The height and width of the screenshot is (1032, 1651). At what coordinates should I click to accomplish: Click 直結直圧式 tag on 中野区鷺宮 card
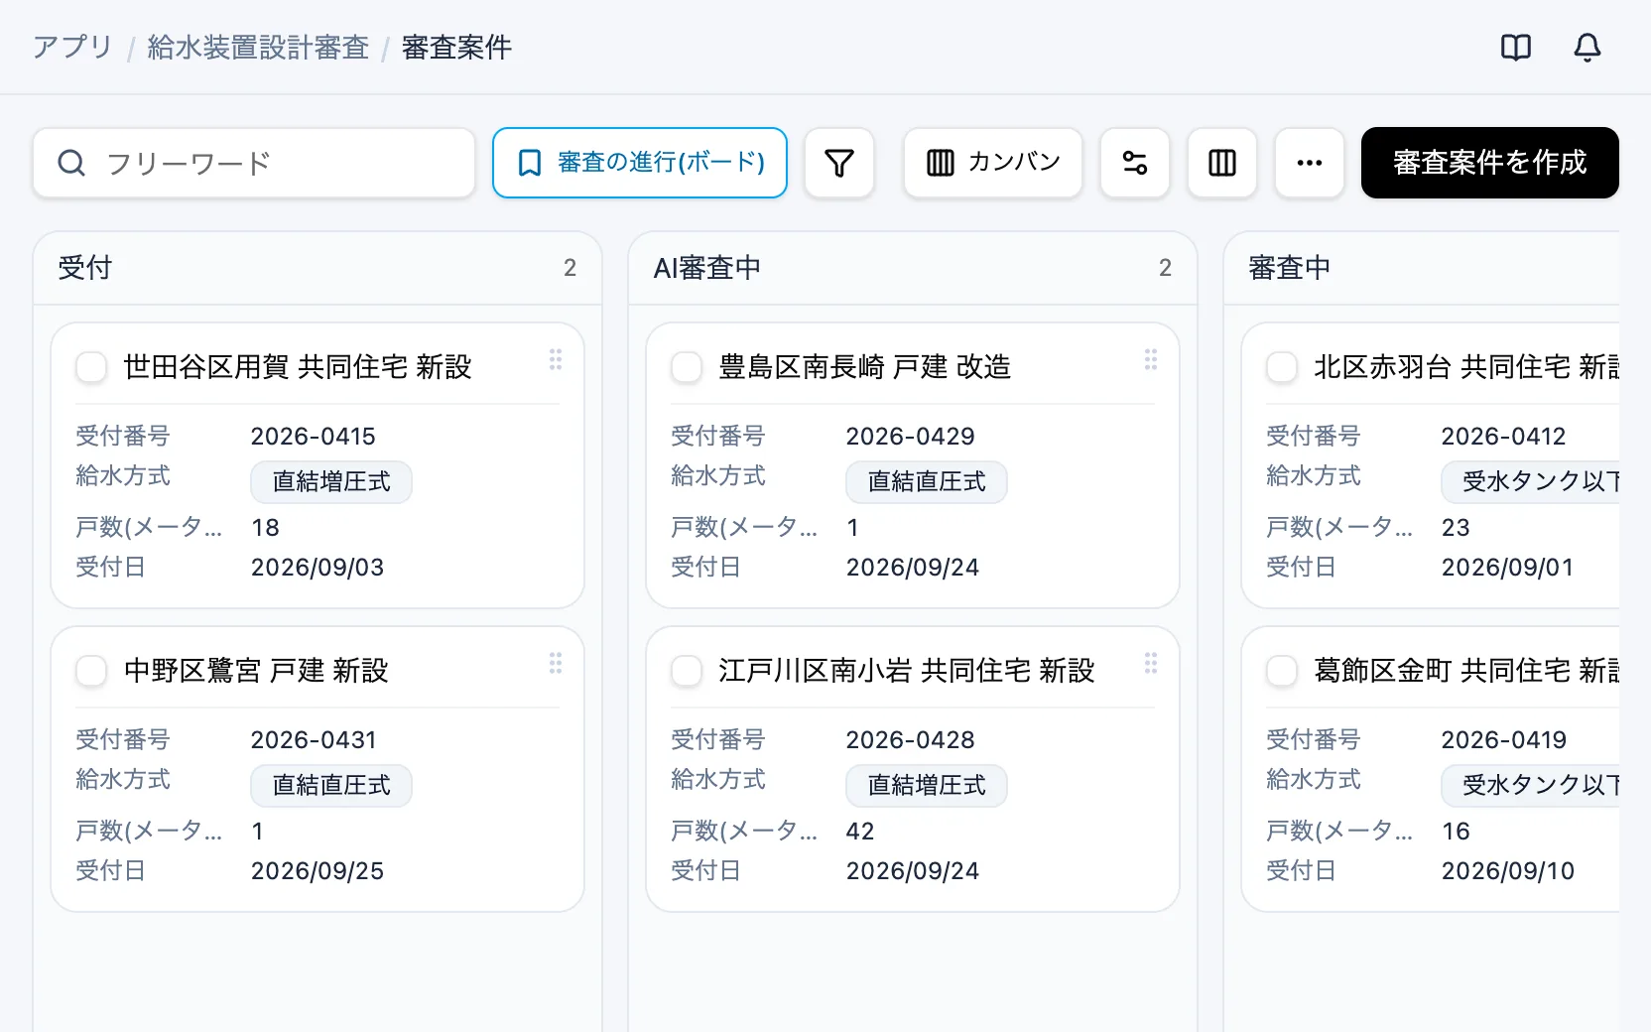click(331, 786)
